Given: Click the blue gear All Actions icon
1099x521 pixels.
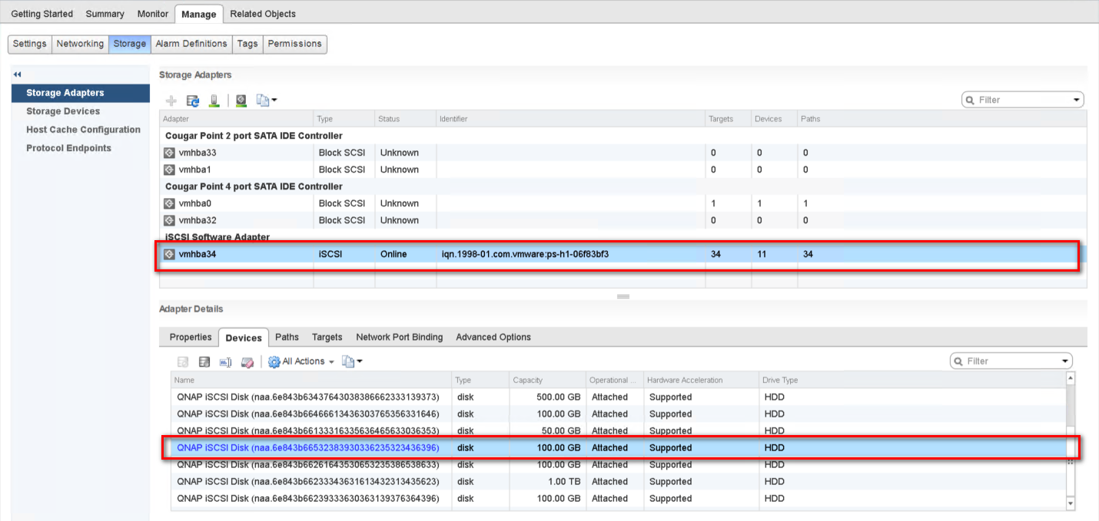Looking at the screenshot, I should click(274, 361).
